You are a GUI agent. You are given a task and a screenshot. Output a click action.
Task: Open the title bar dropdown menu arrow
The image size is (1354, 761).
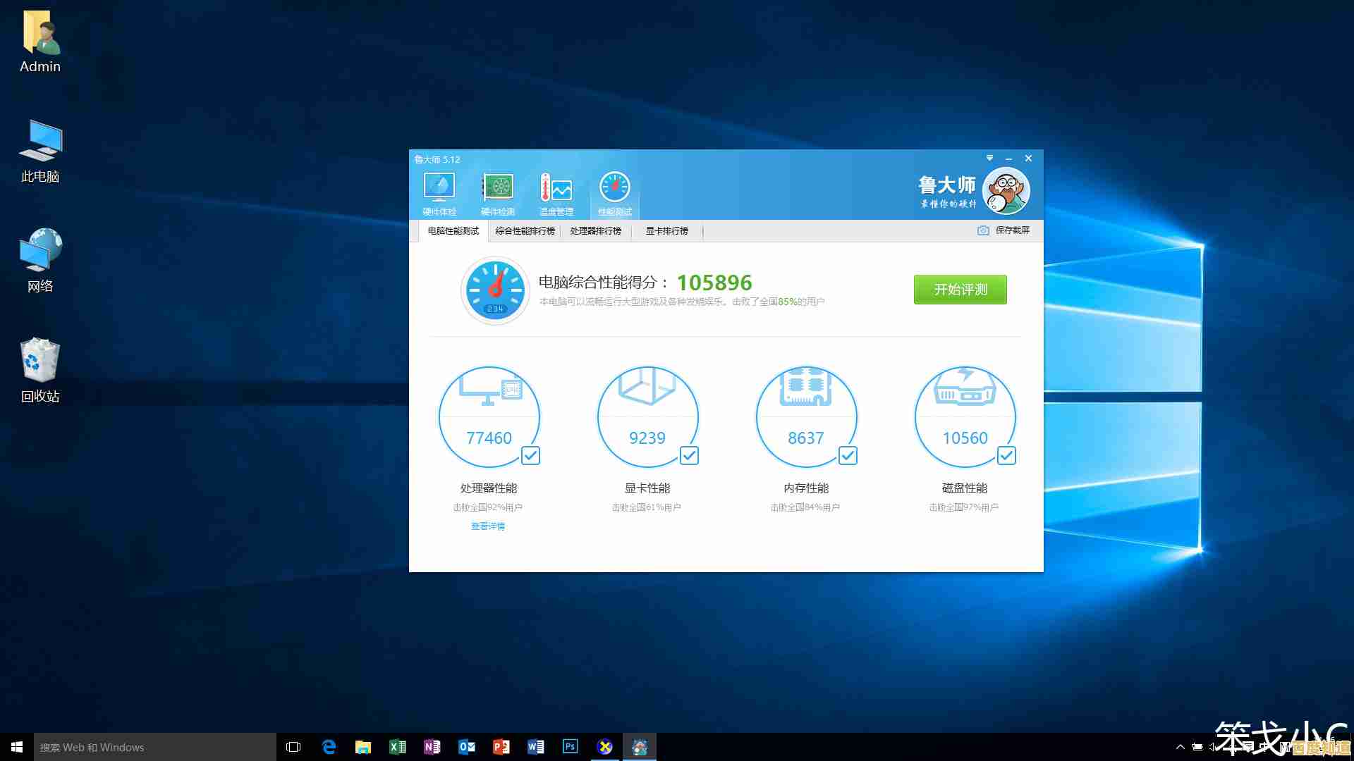[x=989, y=159]
